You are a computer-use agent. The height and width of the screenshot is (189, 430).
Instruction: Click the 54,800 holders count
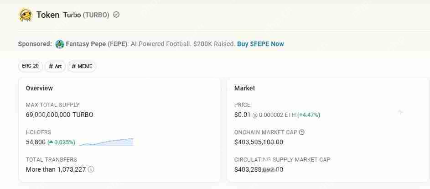click(36, 142)
